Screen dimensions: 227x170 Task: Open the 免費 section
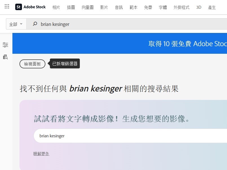pos(148,7)
